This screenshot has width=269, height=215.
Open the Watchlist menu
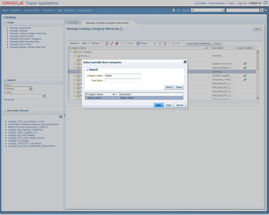pos(70,10)
